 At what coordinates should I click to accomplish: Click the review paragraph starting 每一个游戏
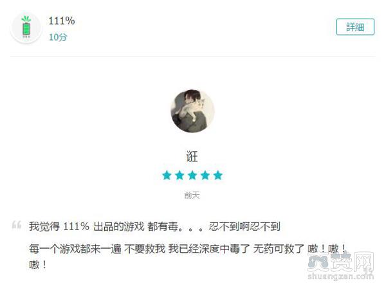(x=188, y=256)
